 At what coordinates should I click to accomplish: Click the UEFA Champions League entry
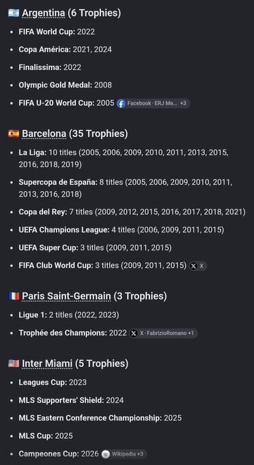pos(121,230)
